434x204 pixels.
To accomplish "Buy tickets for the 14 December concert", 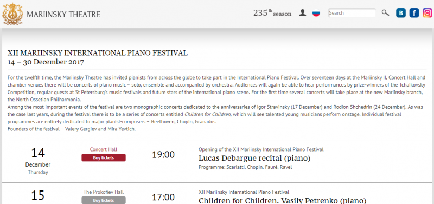I will (104, 157).
